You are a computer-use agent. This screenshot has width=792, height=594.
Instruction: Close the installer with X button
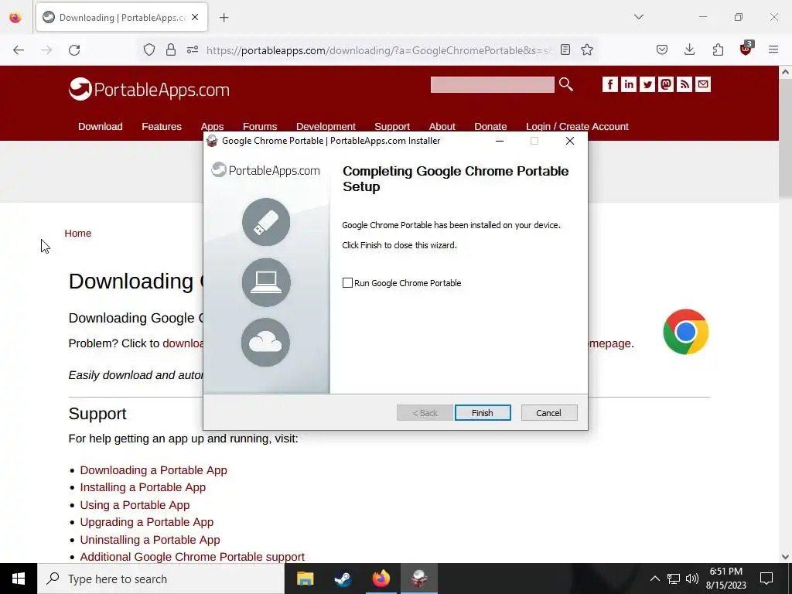pos(570,141)
